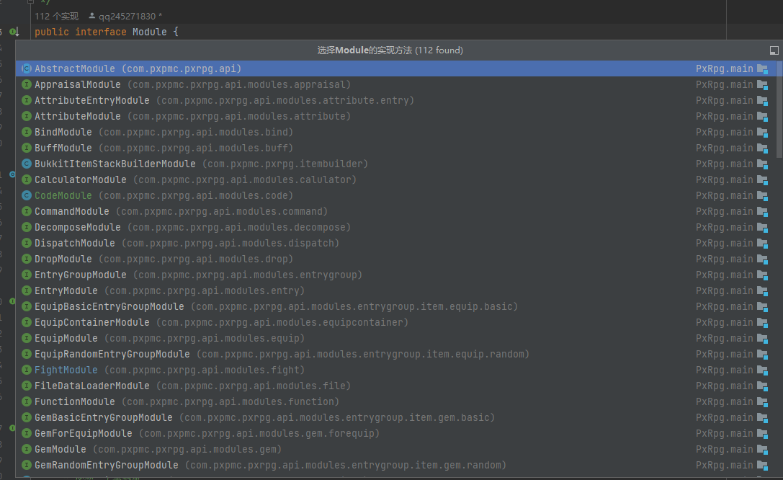Select CalculatorModule implementation entry
Viewport: 783px width, 480px height.
[x=81, y=179]
